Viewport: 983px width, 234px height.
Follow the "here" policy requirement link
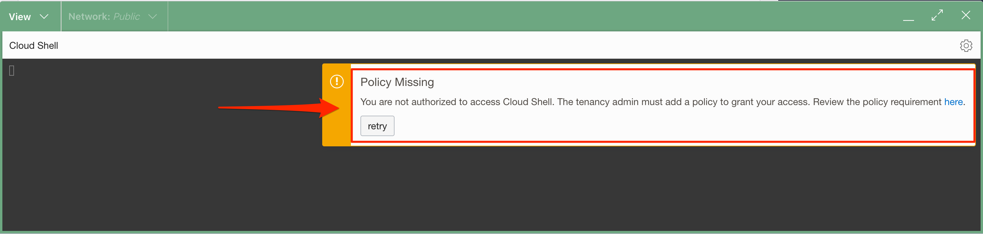point(953,102)
